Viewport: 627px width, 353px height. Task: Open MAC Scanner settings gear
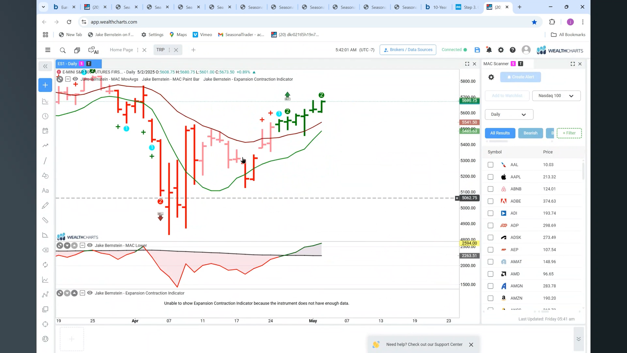[x=491, y=77]
